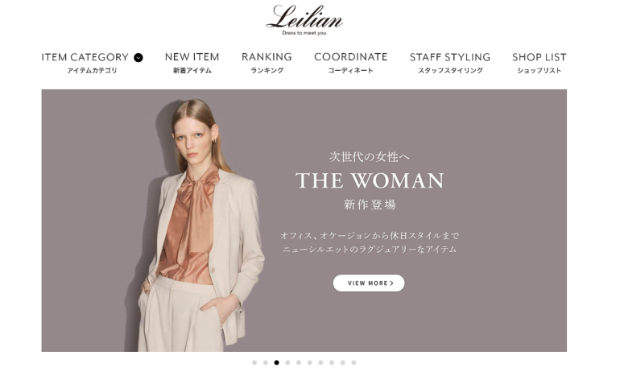Jump to the fourth carousel slide dot
This screenshot has width=620, height=376.
[288, 362]
